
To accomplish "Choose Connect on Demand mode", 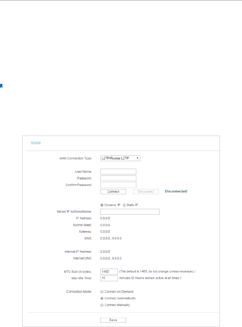I will 102,292.
